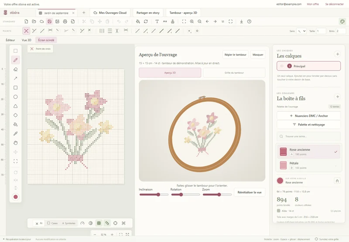Click the text tool icon
The width and height of the screenshot is (349, 242).
(x=157, y=21)
